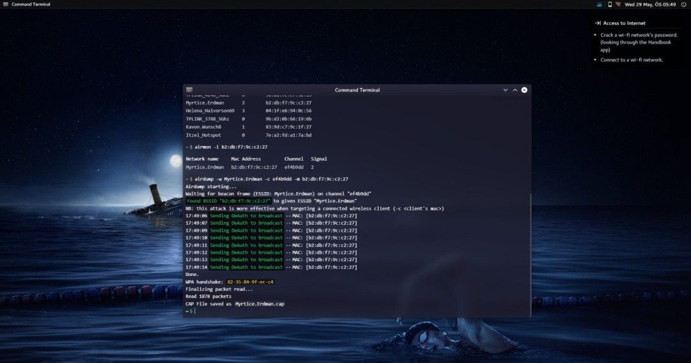Click the Command Terminal window title text
Image resolution: width=691 pixels, height=363 pixels.
point(358,90)
